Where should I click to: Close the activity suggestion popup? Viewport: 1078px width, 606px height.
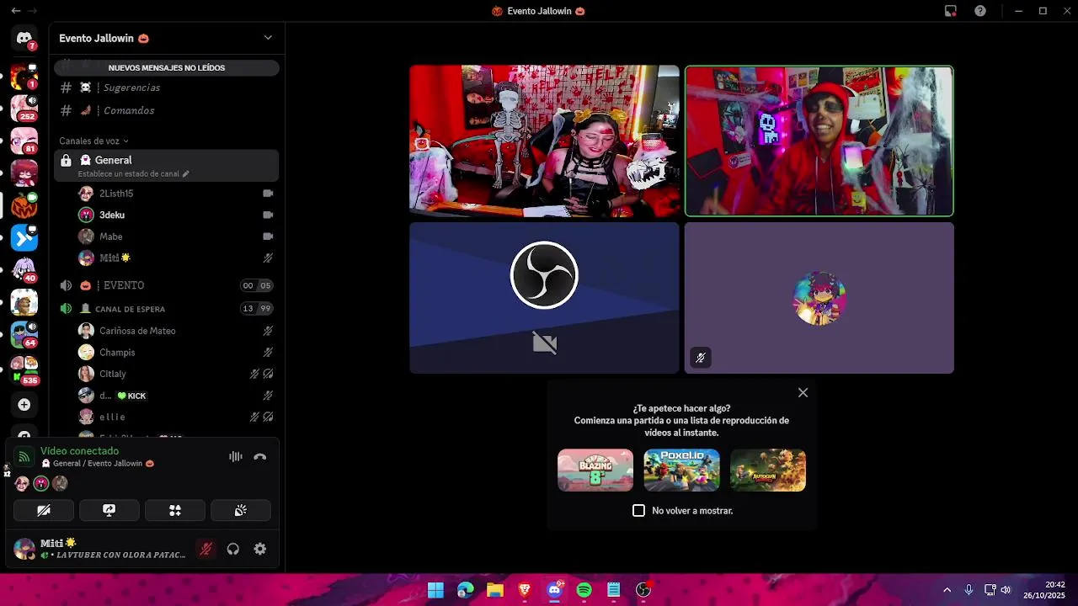803,393
